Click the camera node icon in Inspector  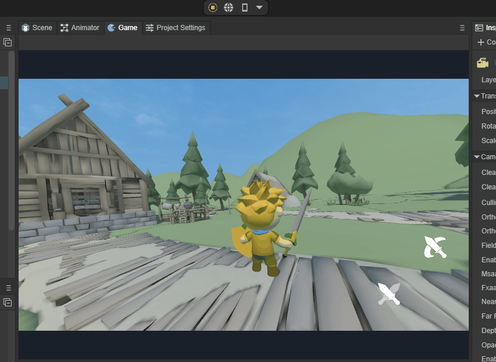[x=483, y=63]
